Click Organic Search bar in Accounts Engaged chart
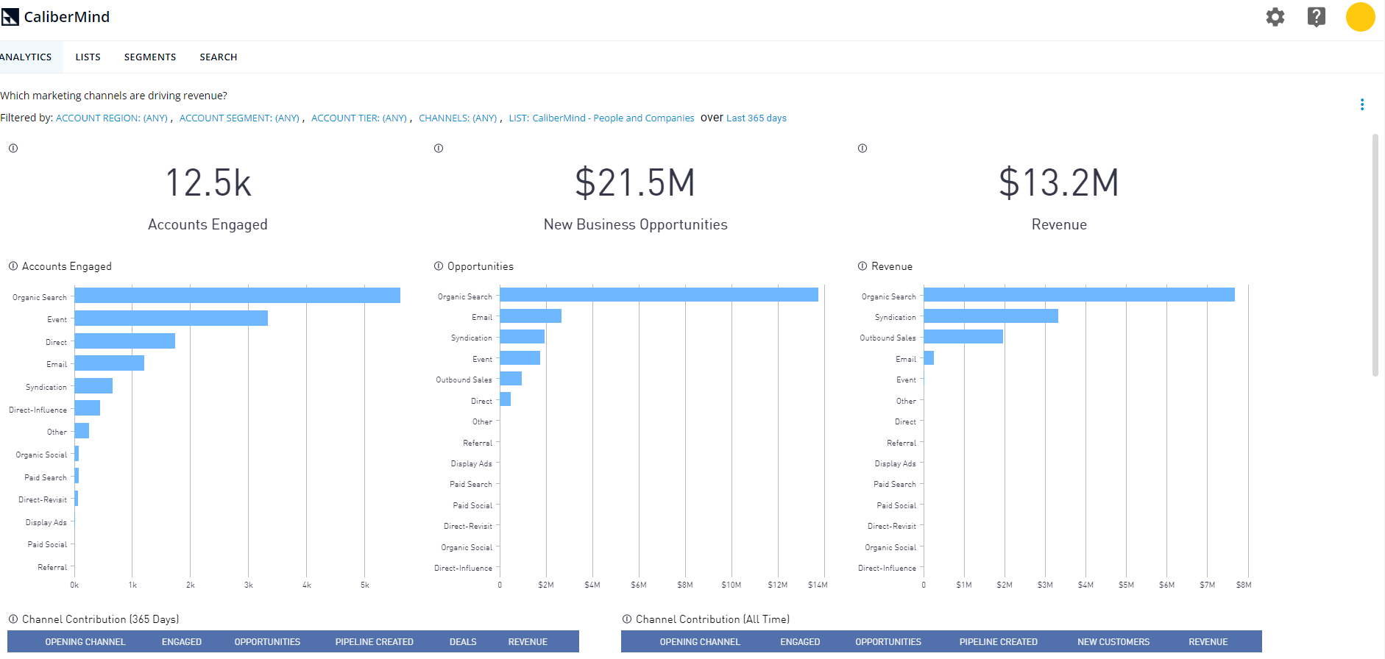 tap(238, 296)
